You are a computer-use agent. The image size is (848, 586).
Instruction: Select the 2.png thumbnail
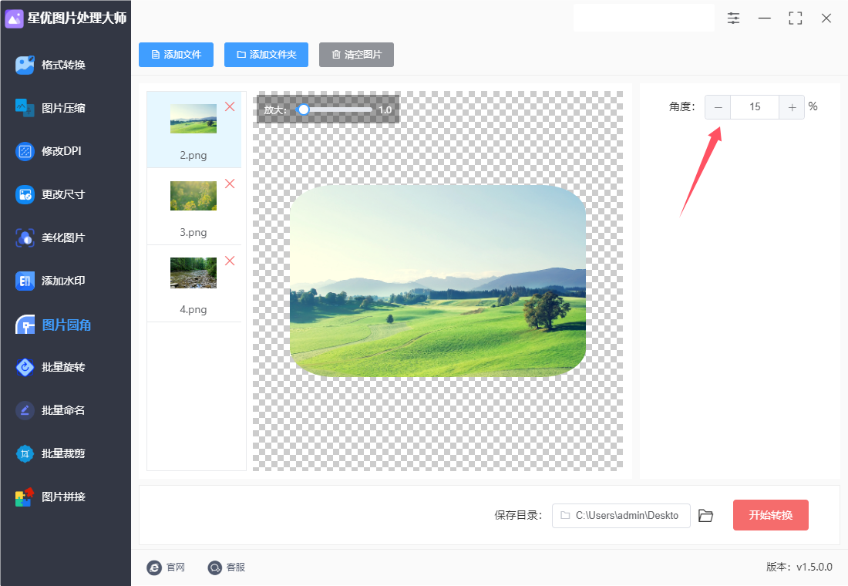pyautogui.click(x=193, y=119)
